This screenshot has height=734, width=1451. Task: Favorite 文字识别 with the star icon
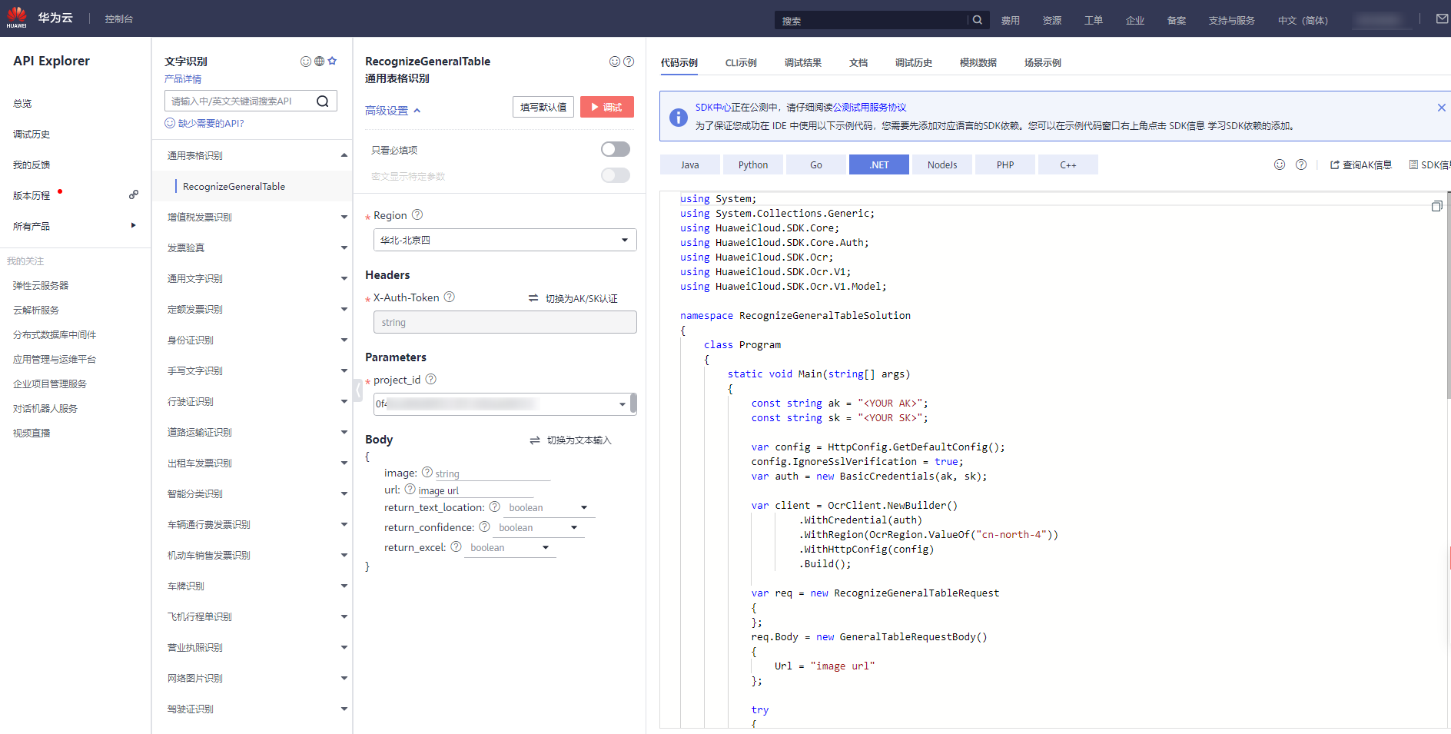click(x=332, y=61)
